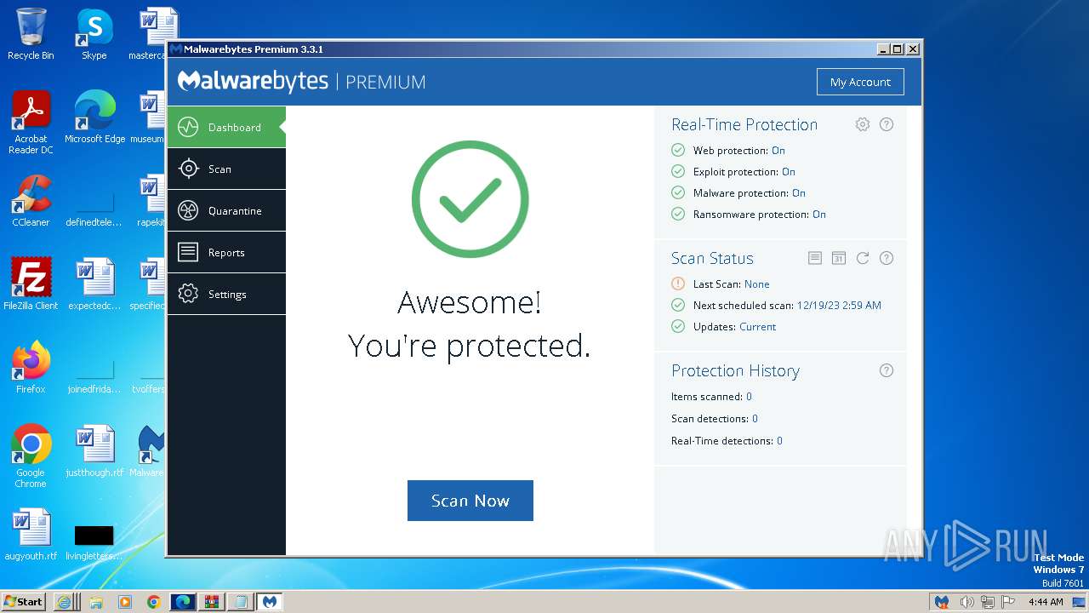Open Real-Time Protection help icon
Screen dimensions: 1089x613
[x=887, y=124]
